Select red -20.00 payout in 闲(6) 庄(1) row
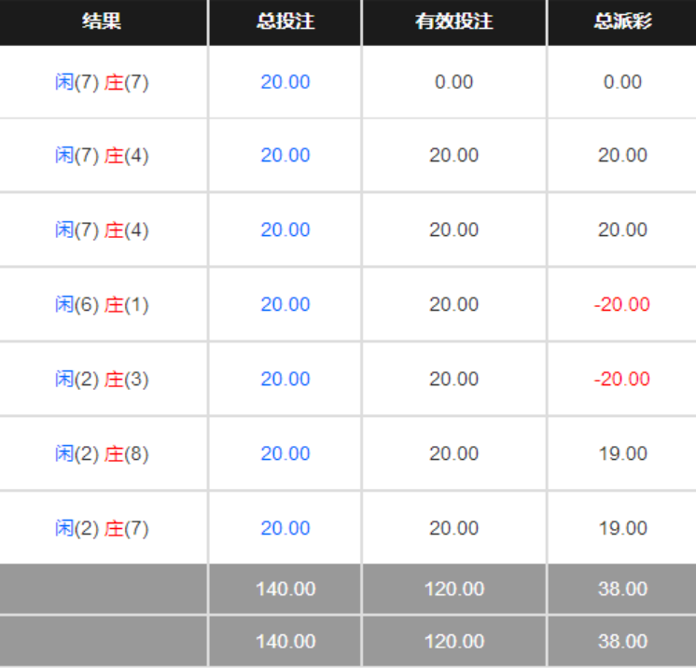696x668 pixels. pos(622,304)
